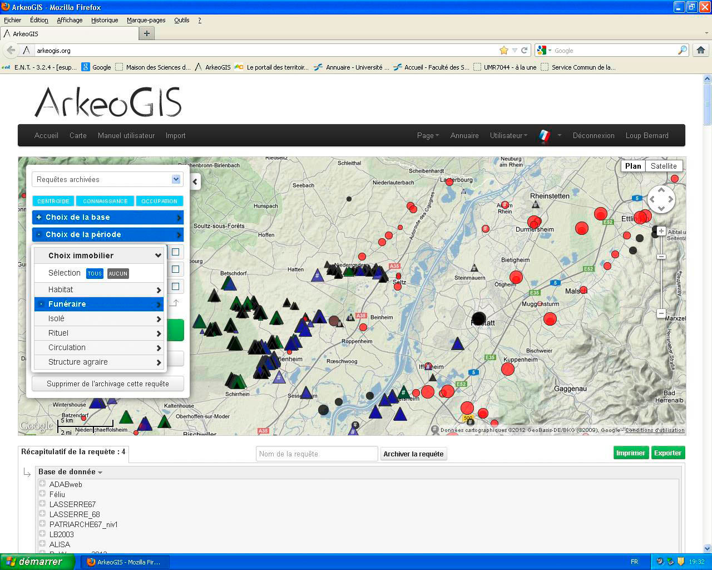Open the Annuaire - Université bookmark
This screenshot has height=570, width=712.
pos(352,67)
